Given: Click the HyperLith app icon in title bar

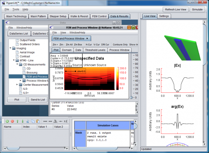Looking at the screenshot, I should click(x=4, y=3).
